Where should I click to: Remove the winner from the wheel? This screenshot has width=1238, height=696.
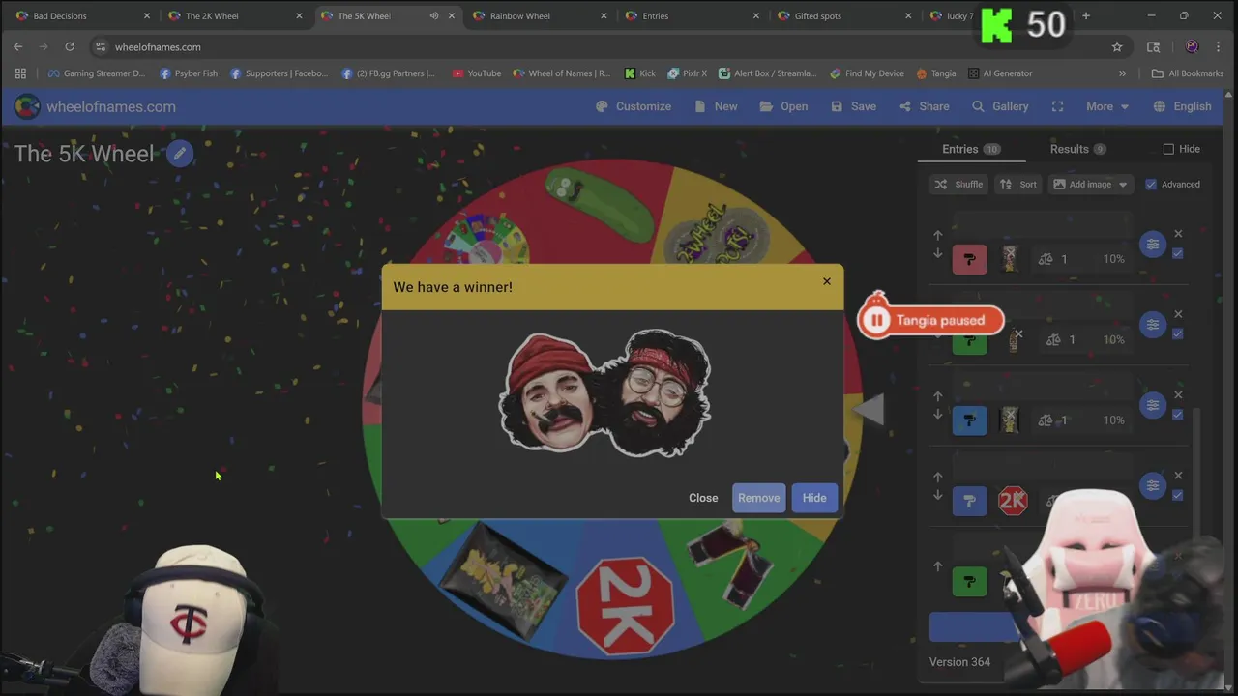[x=759, y=498]
